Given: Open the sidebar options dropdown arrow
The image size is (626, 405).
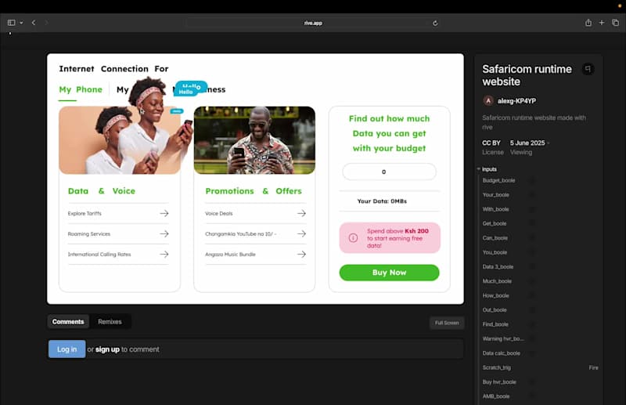Looking at the screenshot, I should [21, 23].
